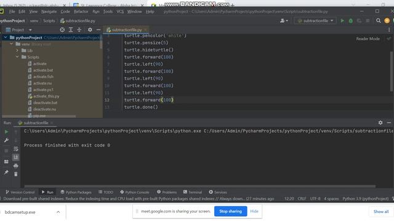This screenshot has width=394, height=221.
Task: Click the Run console horizontal scrollbar
Action: pyautogui.click(x=199, y=187)
